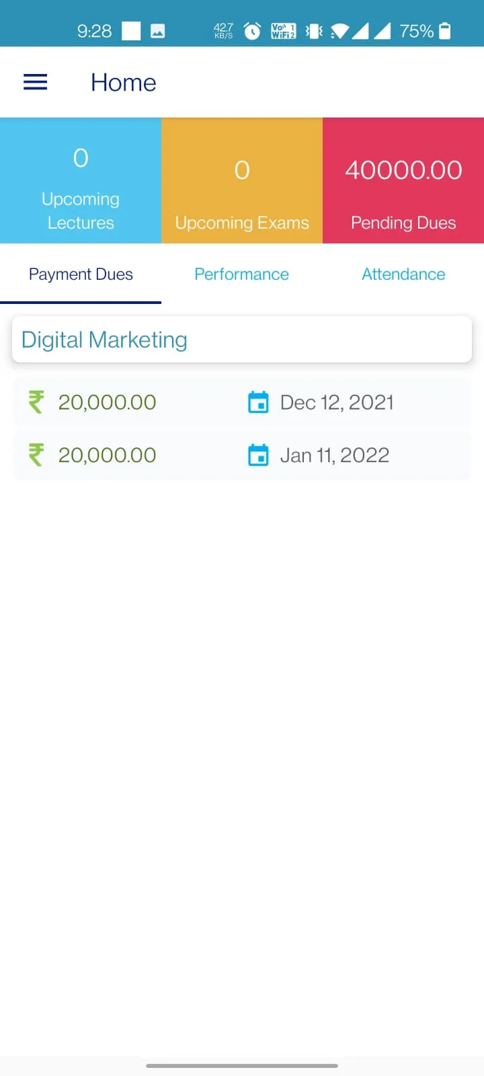
Task: Select the Payment Dues tab
Action: point(81,274)
